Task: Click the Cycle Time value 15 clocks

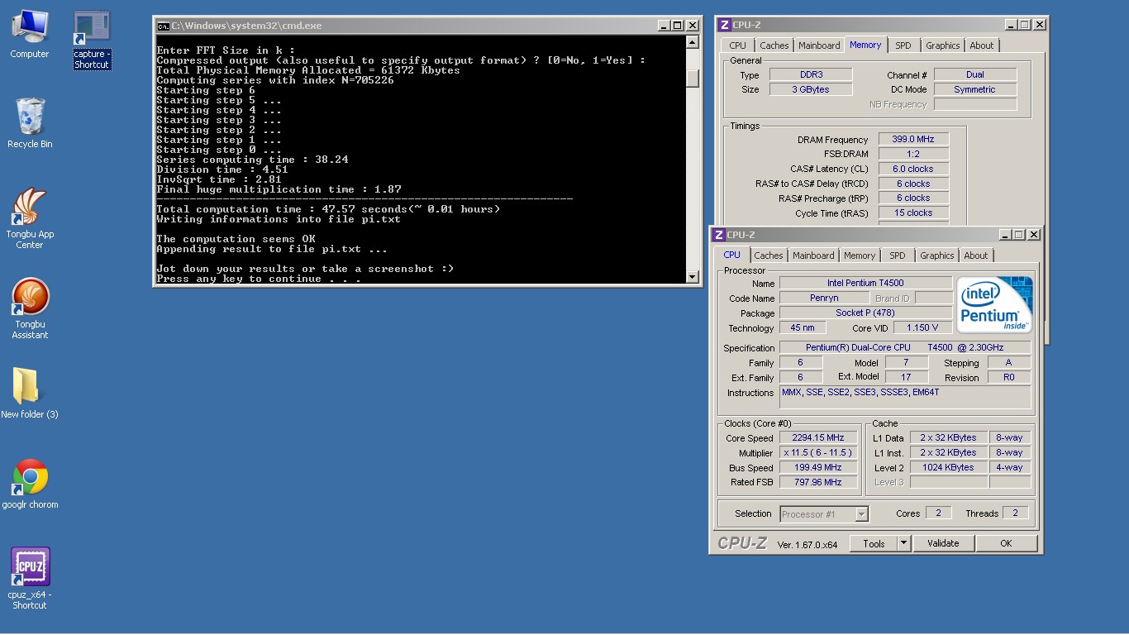Action: (913, 212)
